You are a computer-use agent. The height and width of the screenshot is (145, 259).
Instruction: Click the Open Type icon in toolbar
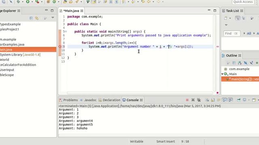[65, 2]
